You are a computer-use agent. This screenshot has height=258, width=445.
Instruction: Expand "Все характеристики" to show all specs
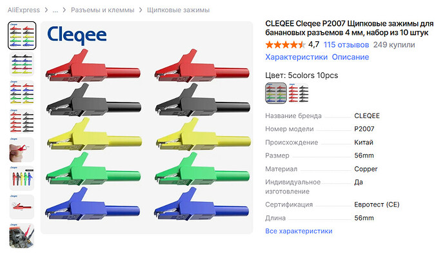coord(299,231)
